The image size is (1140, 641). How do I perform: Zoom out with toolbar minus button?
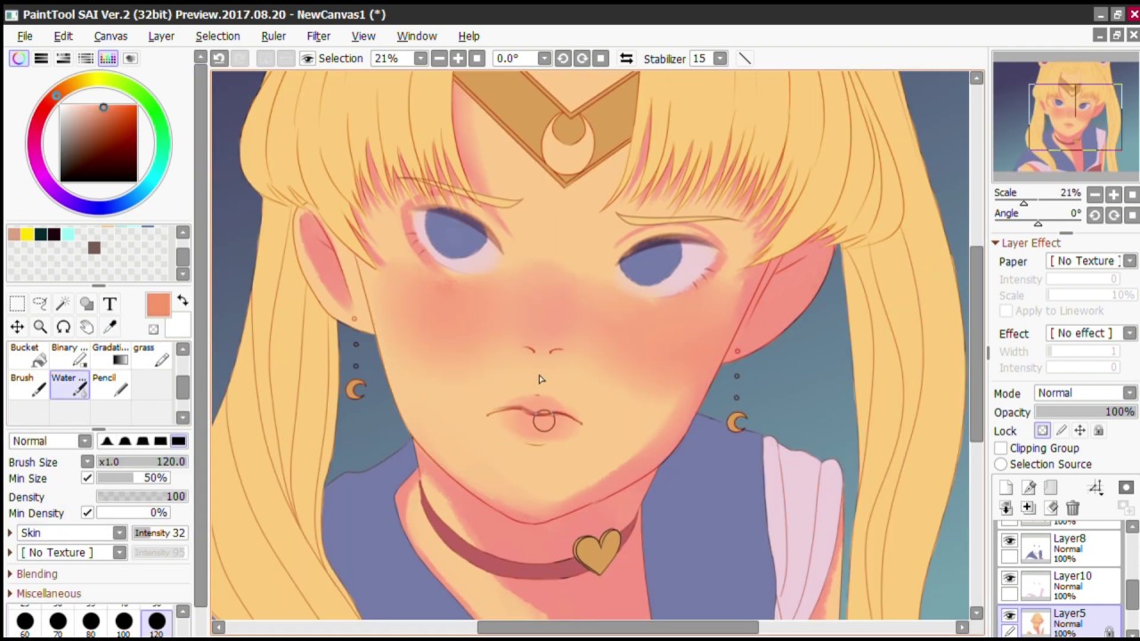439,59
